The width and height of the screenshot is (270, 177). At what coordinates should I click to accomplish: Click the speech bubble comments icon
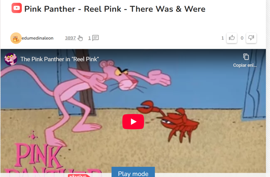95,38
